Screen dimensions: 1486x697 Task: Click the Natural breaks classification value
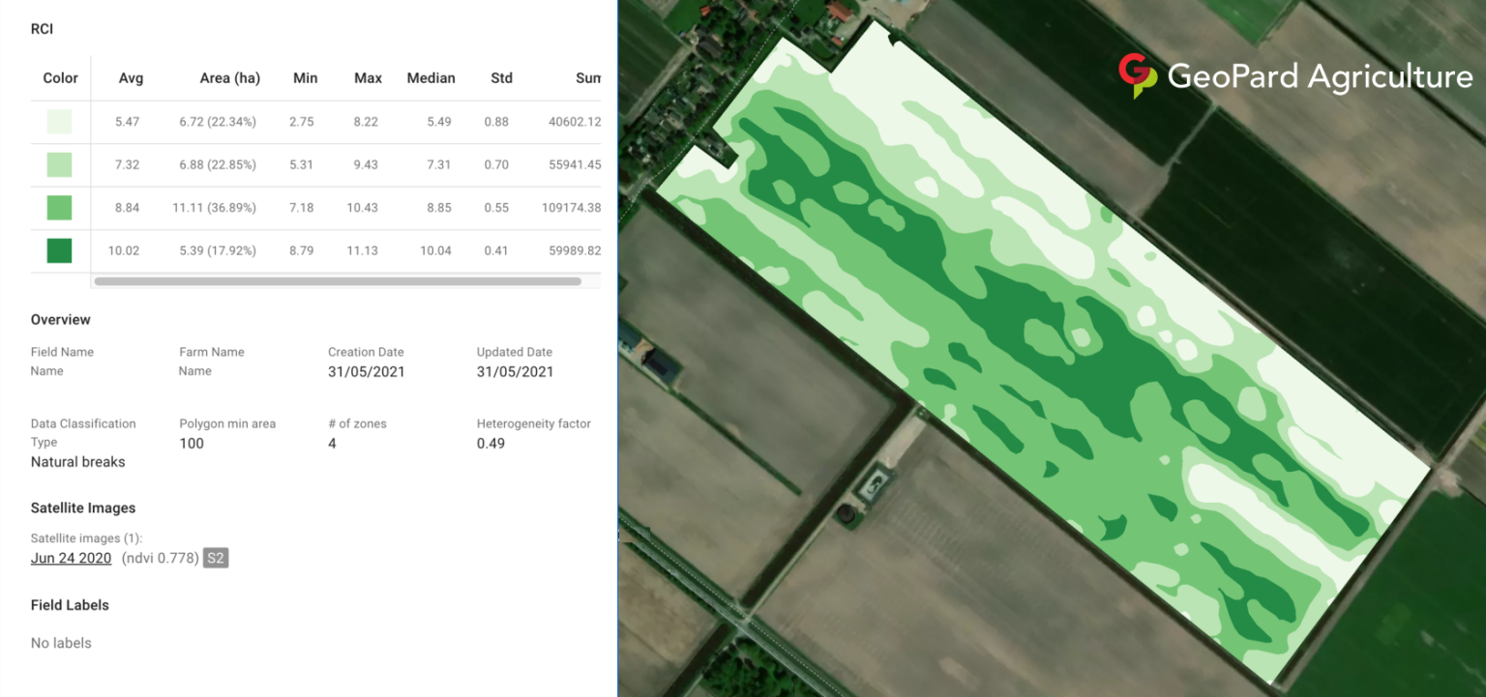[x=77, y=462]
